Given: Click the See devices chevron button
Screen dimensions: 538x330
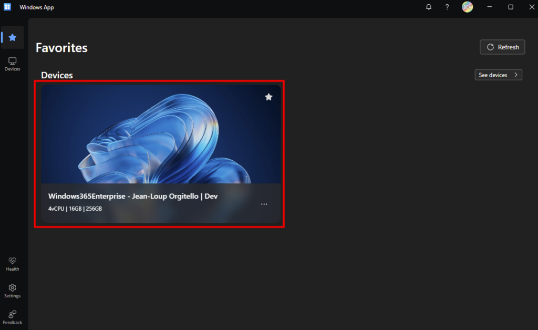Looking at the screenshot, I should click(x=498, y=75).
